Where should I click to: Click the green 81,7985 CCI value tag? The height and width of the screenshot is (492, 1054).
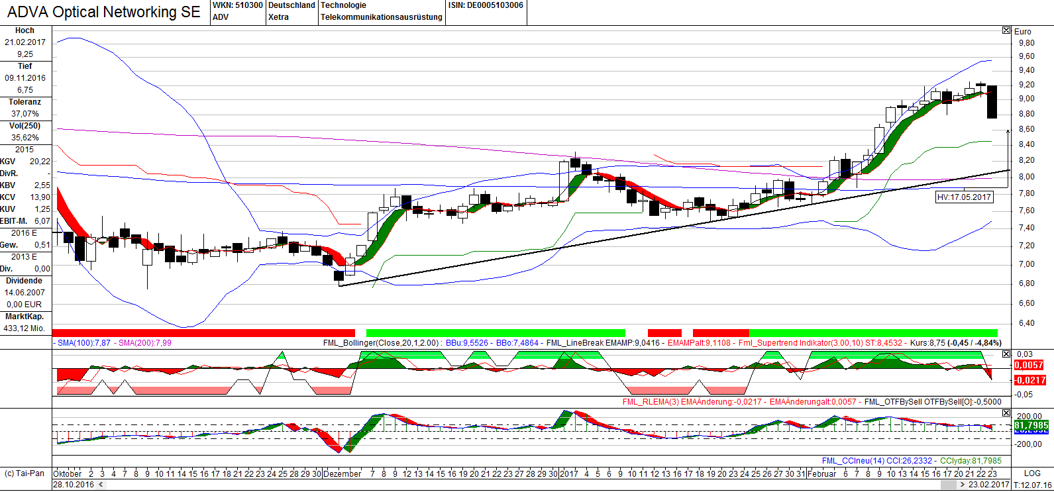pyautogui.click(x=1031, y=425)
